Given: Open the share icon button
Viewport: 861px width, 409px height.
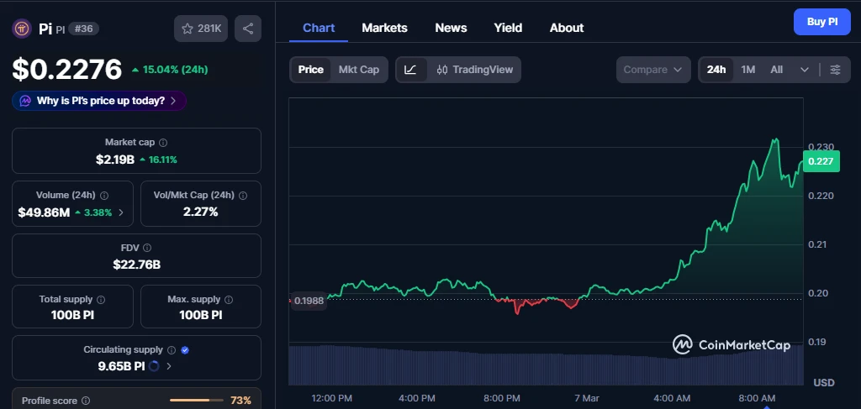Looking at the screenshot, I should point(248,29).
